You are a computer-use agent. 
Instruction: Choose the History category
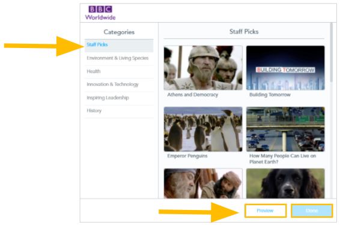click(119, 111)
